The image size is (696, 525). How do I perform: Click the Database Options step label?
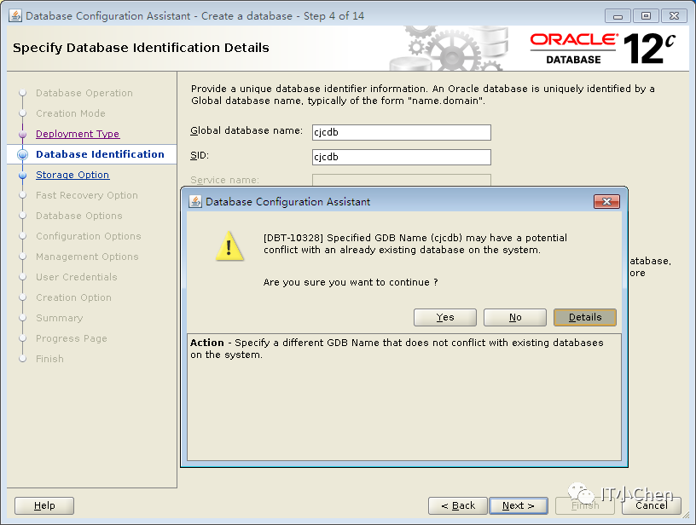tap(79, 216)
